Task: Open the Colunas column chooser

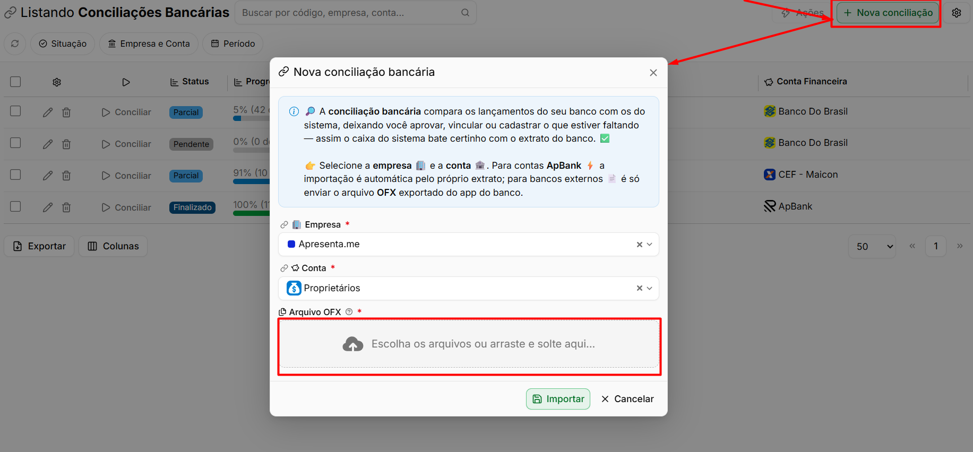Action: [113, 246]
